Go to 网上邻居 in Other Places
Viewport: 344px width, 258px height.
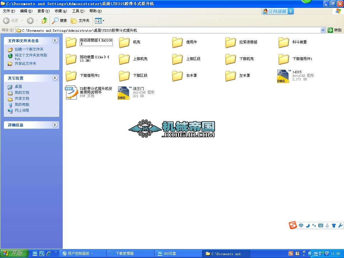(x=22, y=110)
